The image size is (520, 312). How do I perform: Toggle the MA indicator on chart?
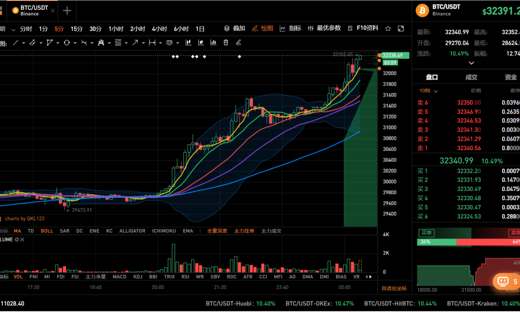17,231
